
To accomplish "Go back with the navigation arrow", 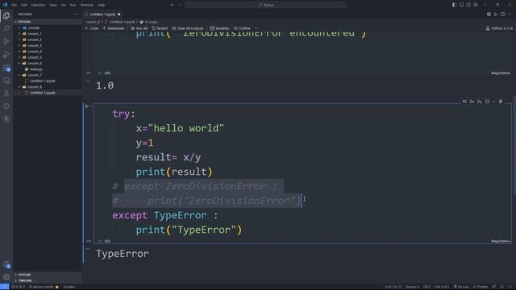I will (x=172, y=5).
